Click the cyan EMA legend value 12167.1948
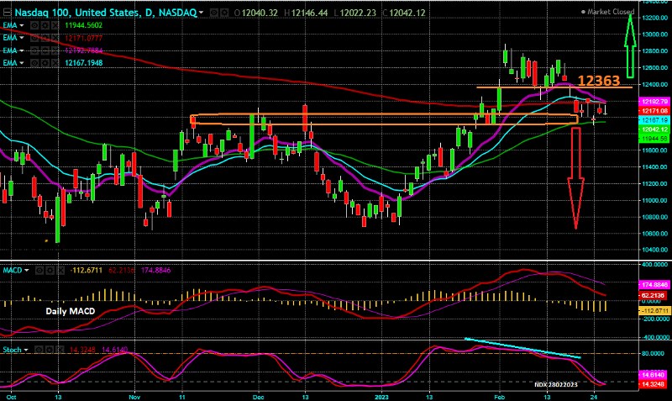672x401 pixels. tap(83, 63)
